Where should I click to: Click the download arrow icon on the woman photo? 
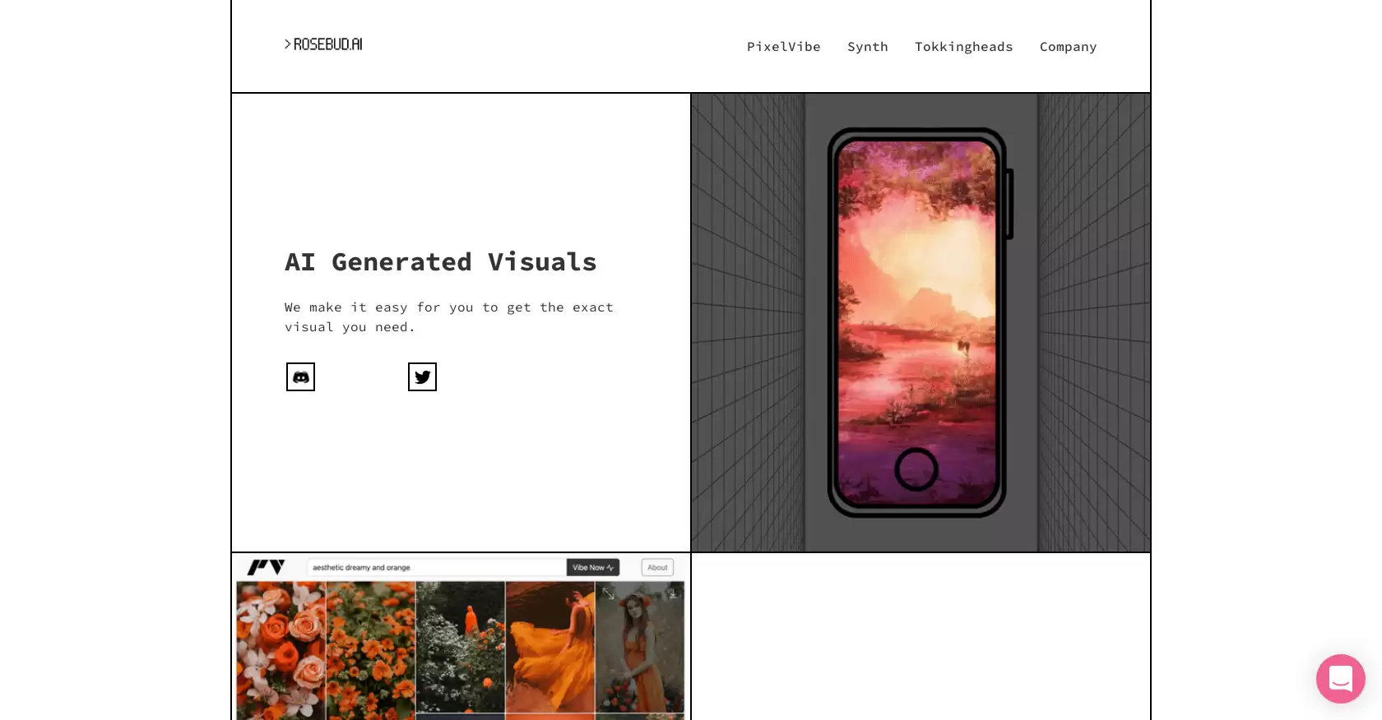coord(673,592)
